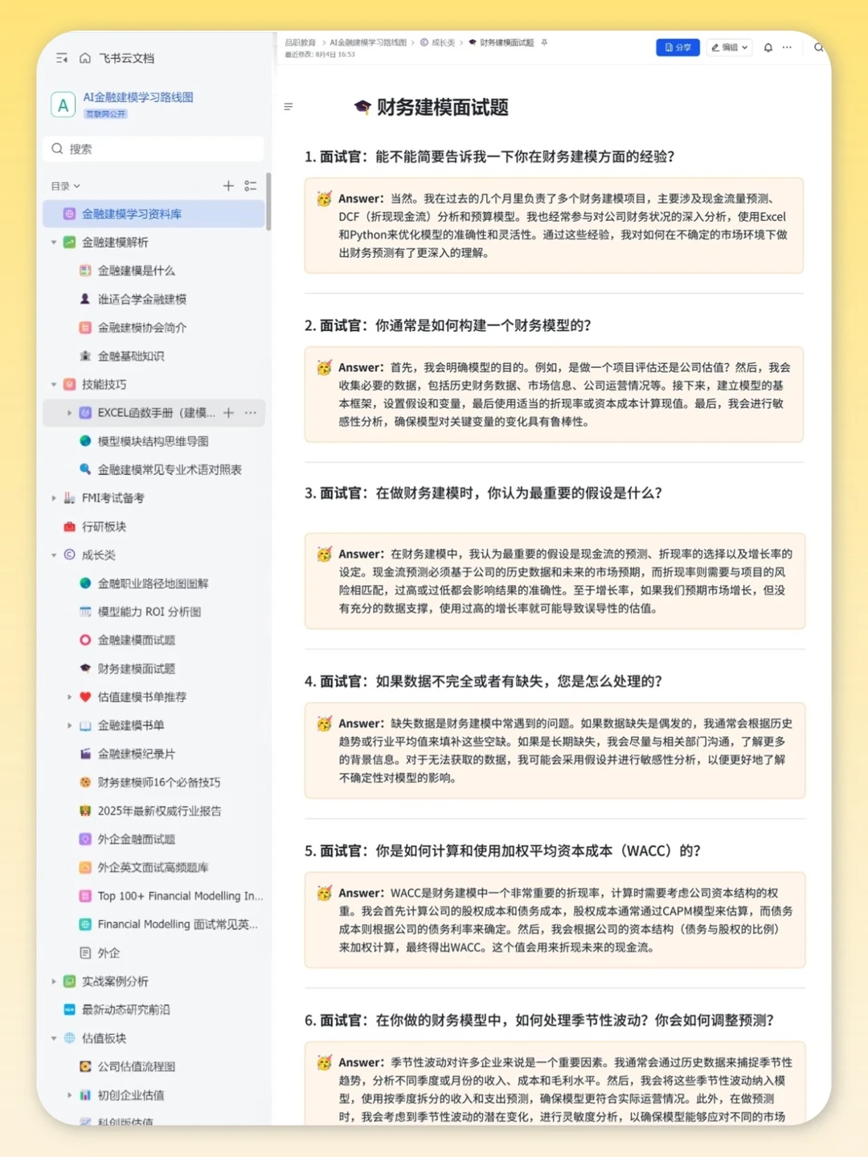Collapse 金融建模解析 using its triangle
This screenshot has width=868, height=1157.
[x=54, y=242]
